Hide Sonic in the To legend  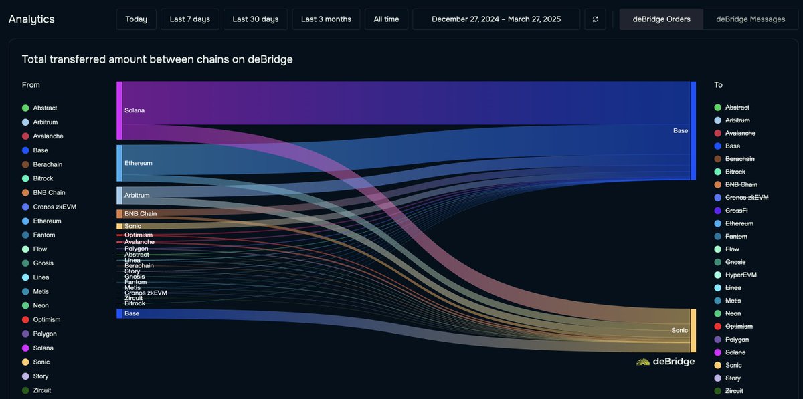tap(728, 365)
